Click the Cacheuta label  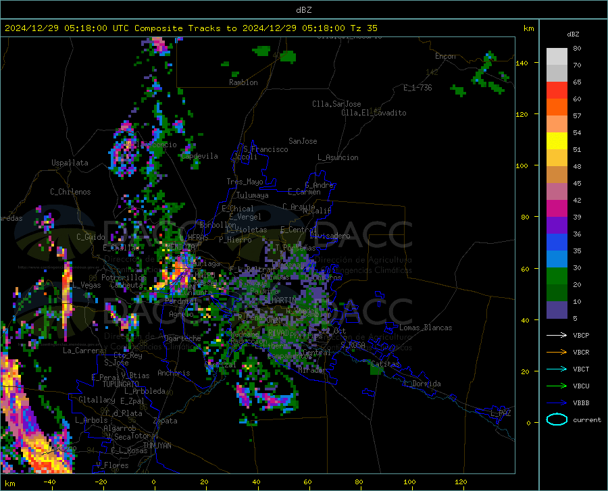click(x=127, y=285)
